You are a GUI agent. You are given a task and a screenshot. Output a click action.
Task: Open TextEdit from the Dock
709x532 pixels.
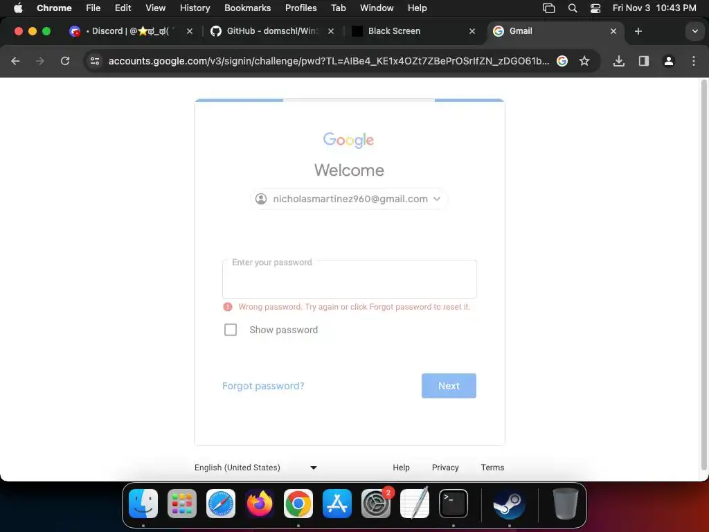[415, 504]
